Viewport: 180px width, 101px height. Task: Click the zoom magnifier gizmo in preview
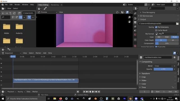(x=129, y=17)
